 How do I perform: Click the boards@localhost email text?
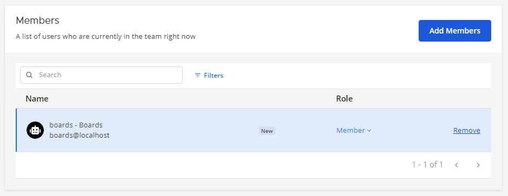[80, 136]
